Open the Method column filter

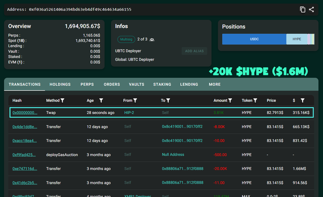tap(62, 101)
